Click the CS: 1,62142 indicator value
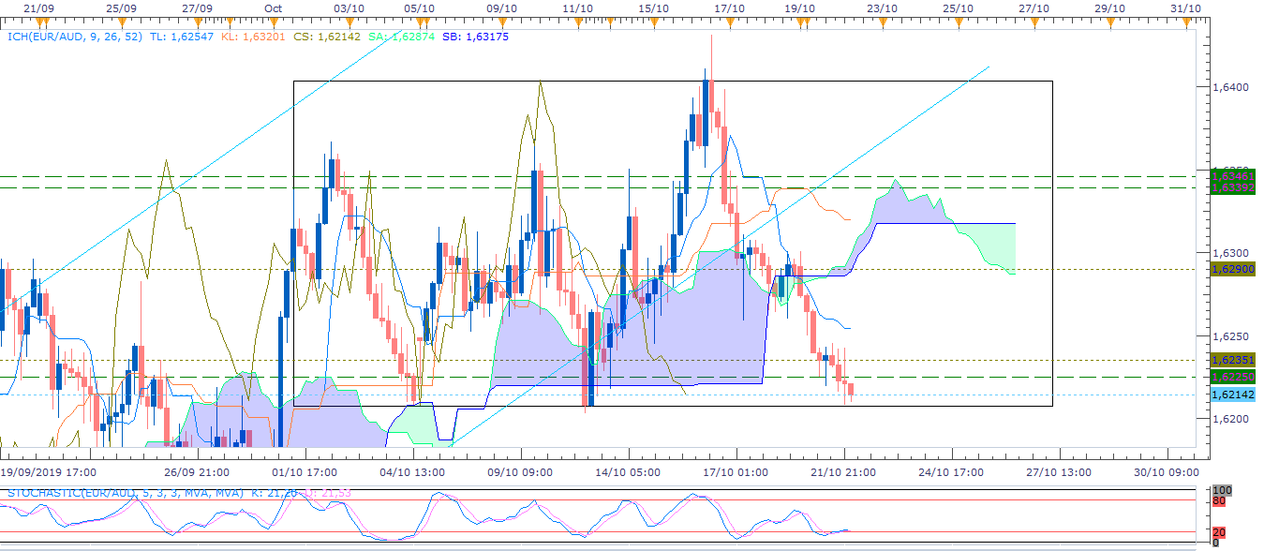Image resolution: width=1264 pixels, height=551 pixels. click(x=325, y=37)
